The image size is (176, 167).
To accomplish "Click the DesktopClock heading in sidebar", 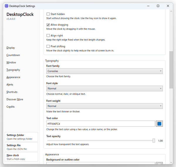I will click(x=20, y=14).
